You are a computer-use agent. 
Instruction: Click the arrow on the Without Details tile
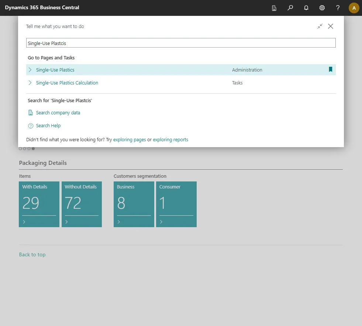coord(66,222)
